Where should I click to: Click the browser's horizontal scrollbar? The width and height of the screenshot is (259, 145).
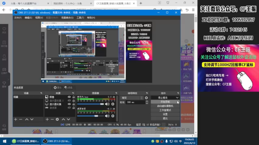82,136
